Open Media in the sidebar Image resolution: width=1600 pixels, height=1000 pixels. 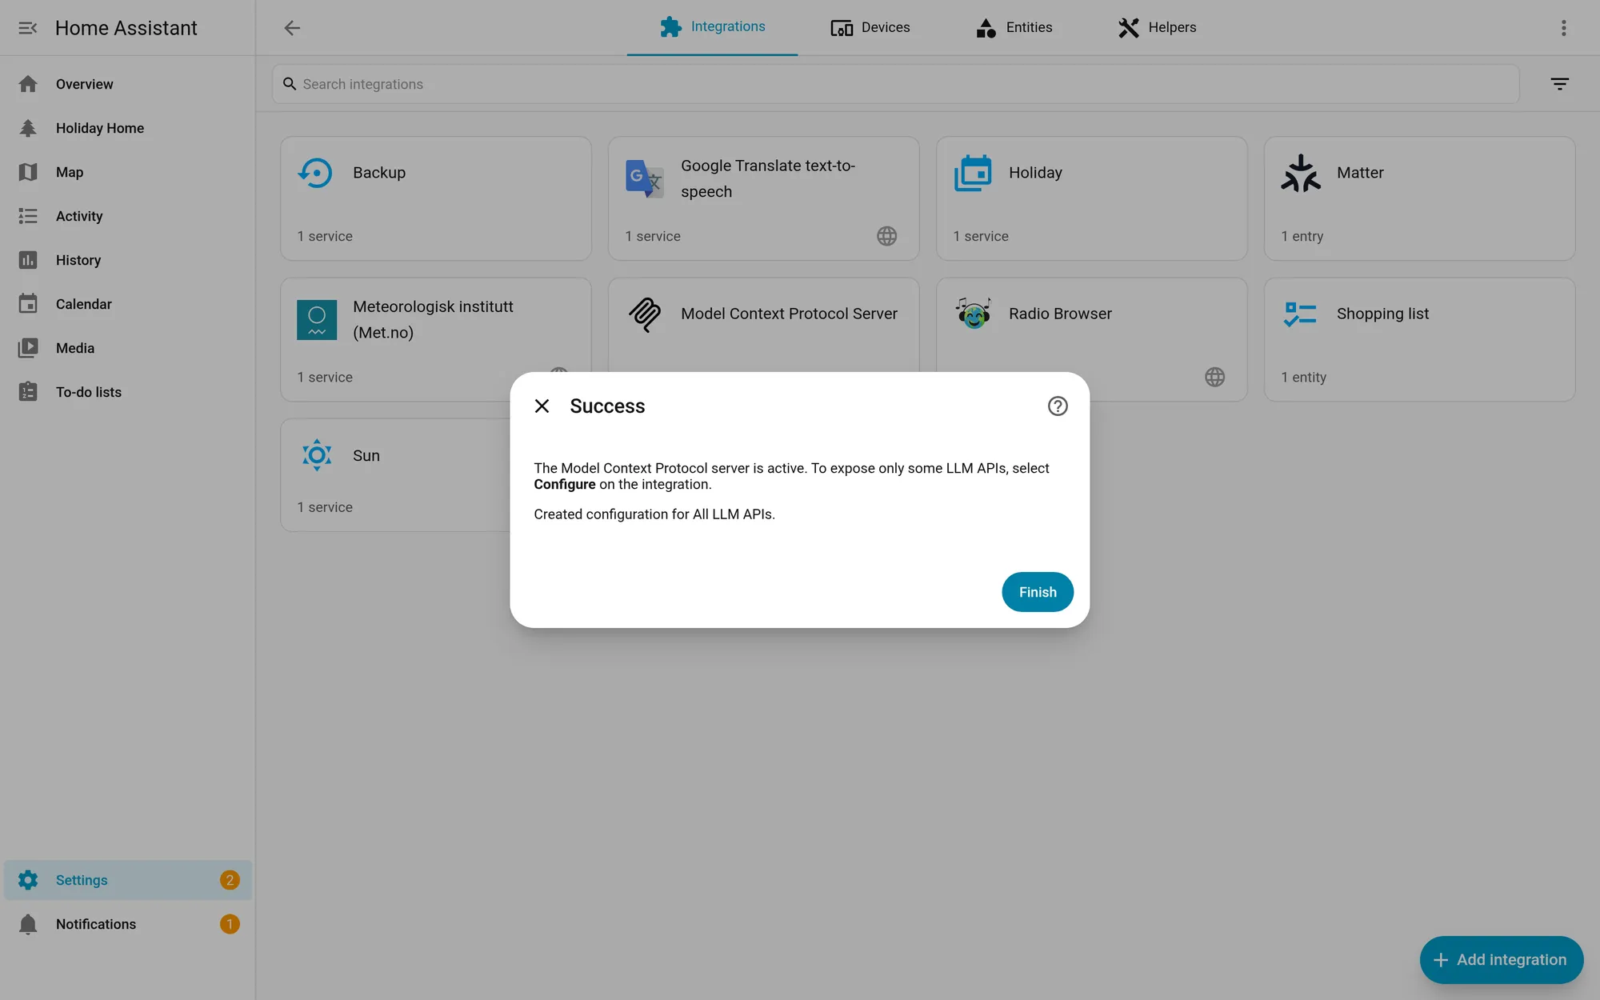128,348
